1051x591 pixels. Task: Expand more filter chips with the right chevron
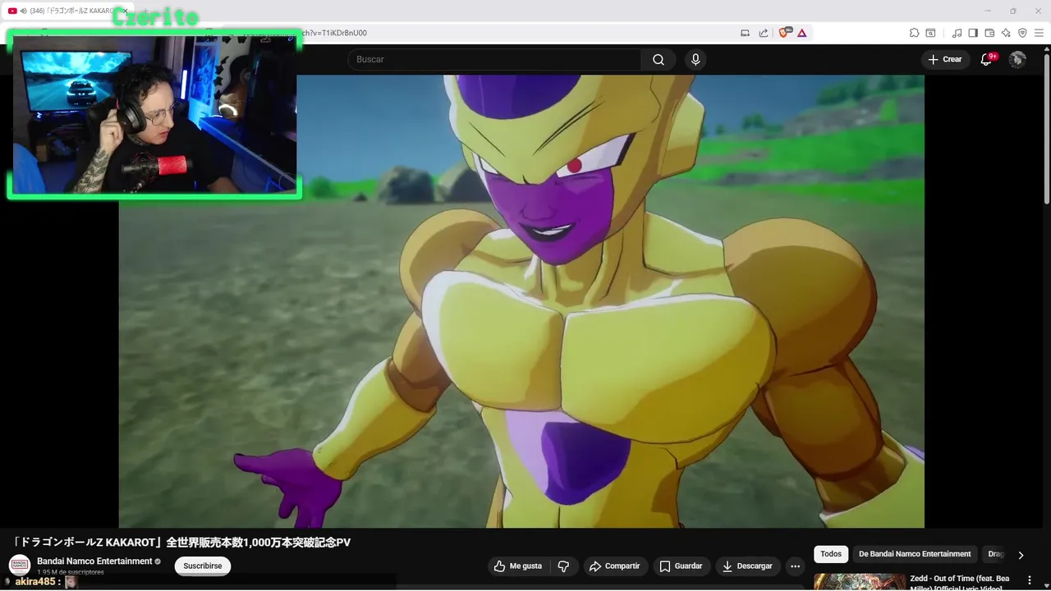(x=1021, y=555)
